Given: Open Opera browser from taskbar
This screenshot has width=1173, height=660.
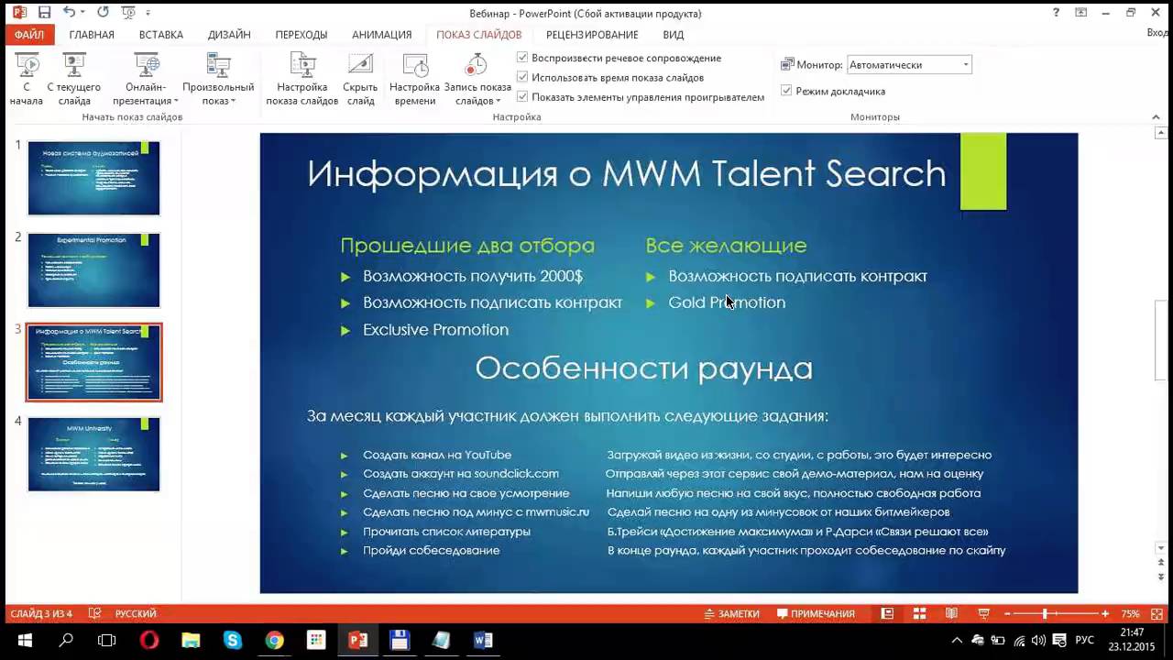Looking at the screenshot, I should click(x=149, y=641).
